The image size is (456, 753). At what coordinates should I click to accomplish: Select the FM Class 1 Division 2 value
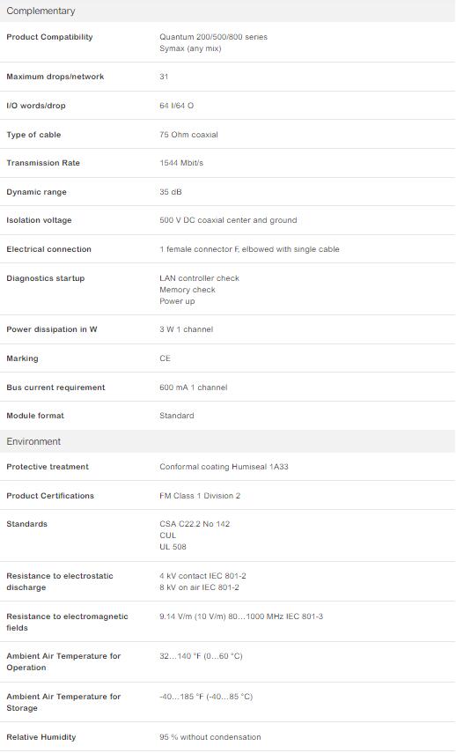pos(200,496)
